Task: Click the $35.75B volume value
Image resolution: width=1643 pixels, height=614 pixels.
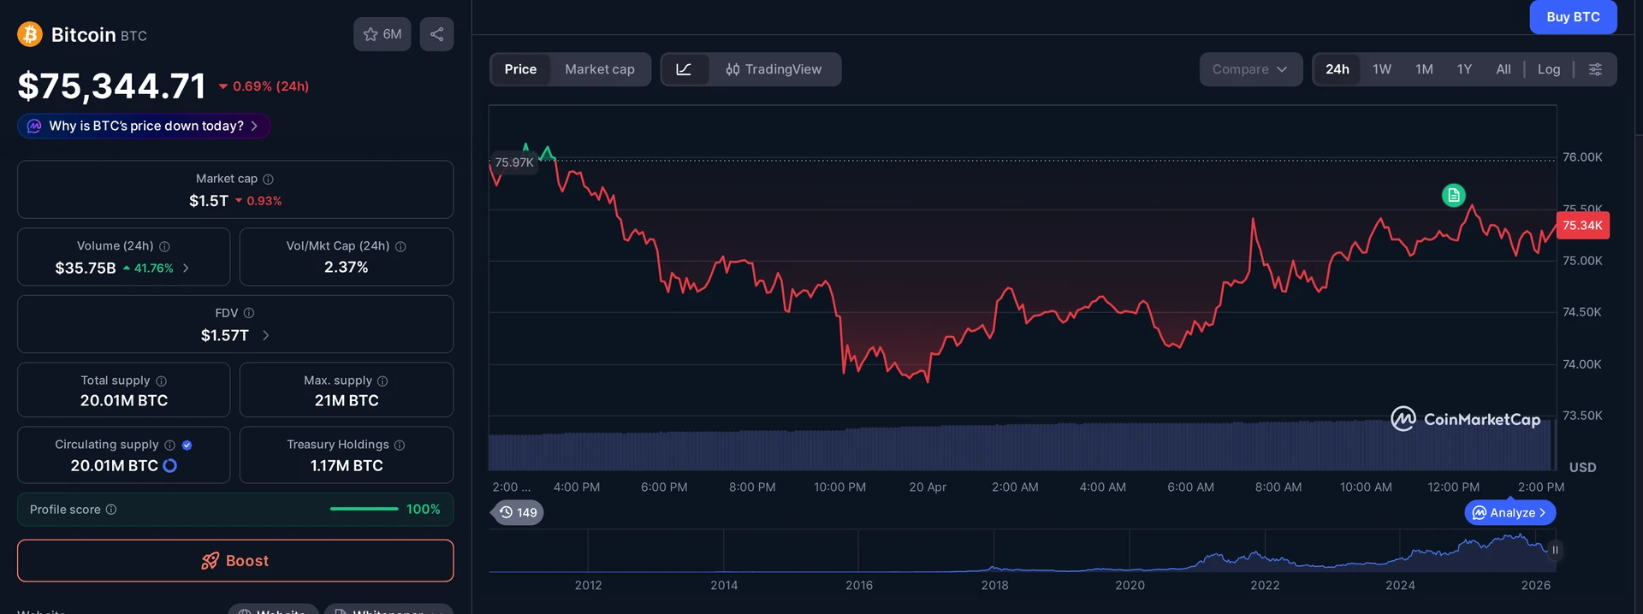Action: click(86, 268)
